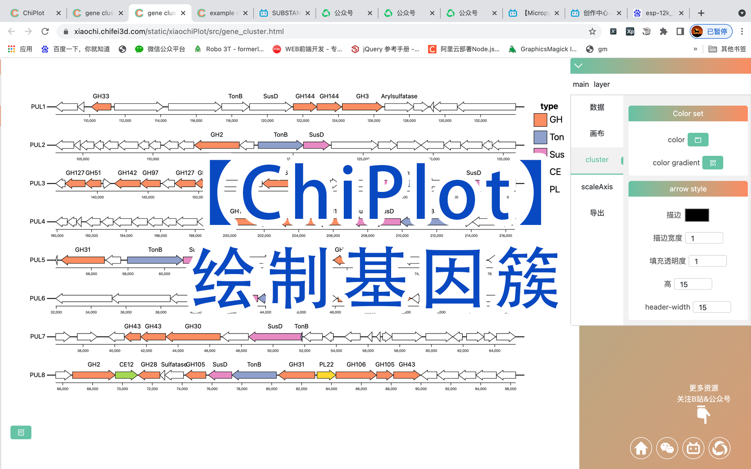Switch to the layer tab
The height and width of the screenshot is (469, 751).
click(x=601, y=84)
